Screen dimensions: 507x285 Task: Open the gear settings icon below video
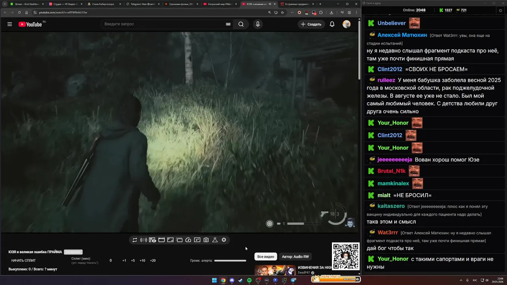click(x=224, y=240)
